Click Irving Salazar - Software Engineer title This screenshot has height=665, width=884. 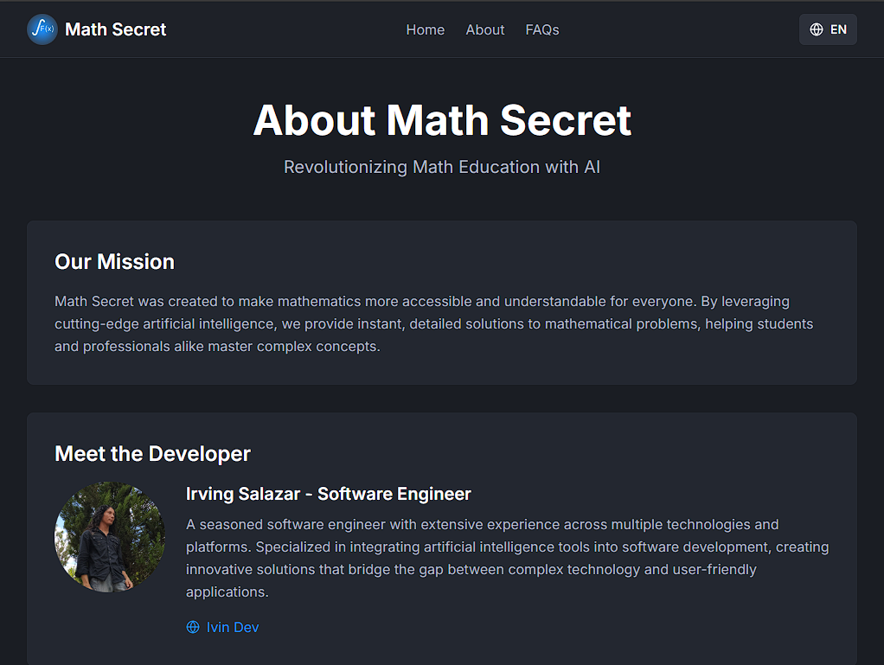328,494
